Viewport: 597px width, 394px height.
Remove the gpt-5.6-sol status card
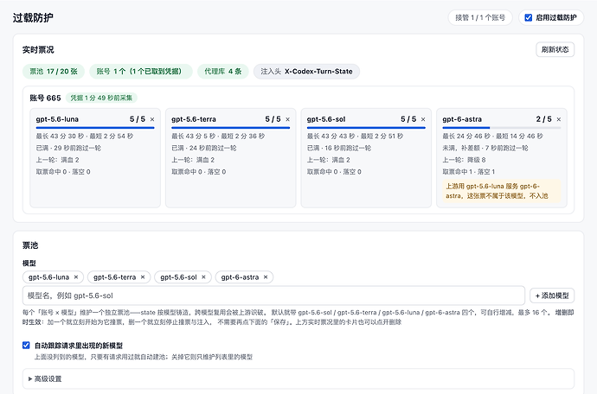tap(423, 119)
